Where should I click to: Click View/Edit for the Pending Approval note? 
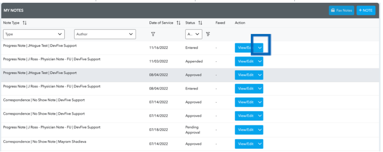[246, 130]
